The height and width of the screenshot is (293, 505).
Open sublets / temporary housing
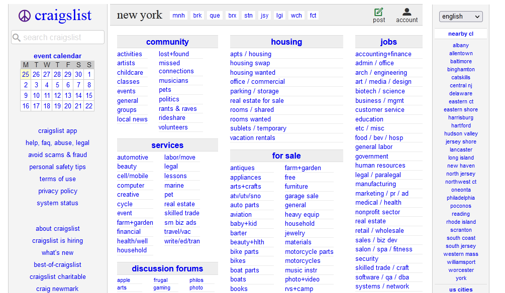(258, 128)
